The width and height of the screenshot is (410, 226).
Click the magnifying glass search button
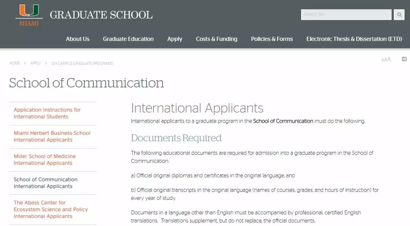[x=399, y=15]
